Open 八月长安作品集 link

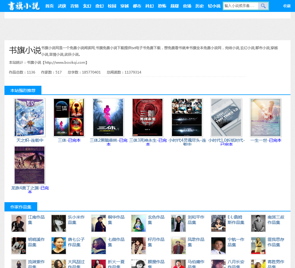(x=236, y=264)
